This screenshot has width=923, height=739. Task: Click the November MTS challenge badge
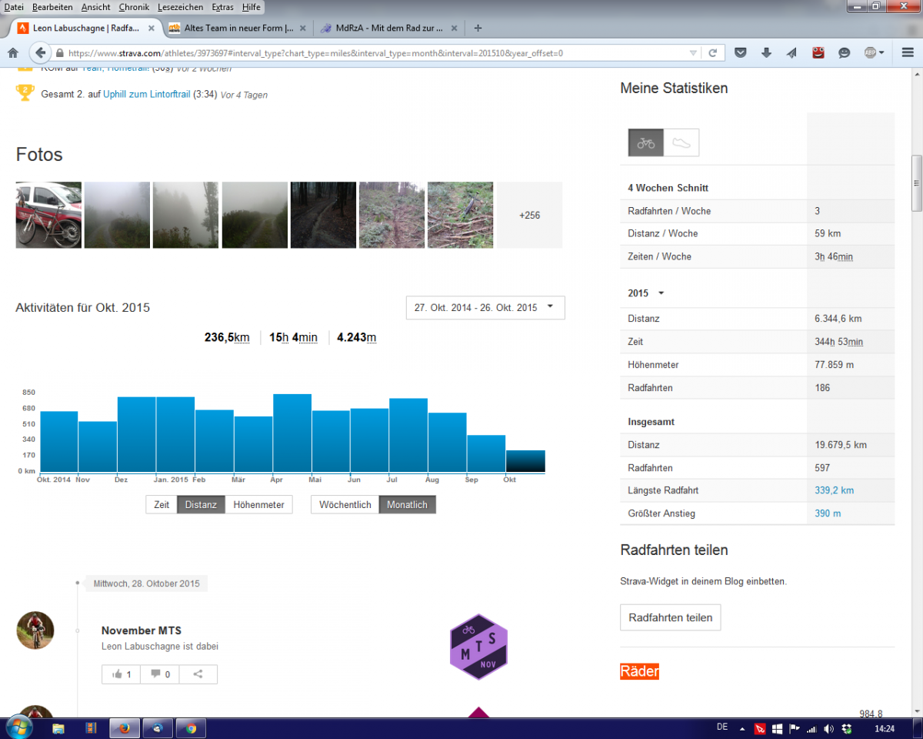point(478,647)
